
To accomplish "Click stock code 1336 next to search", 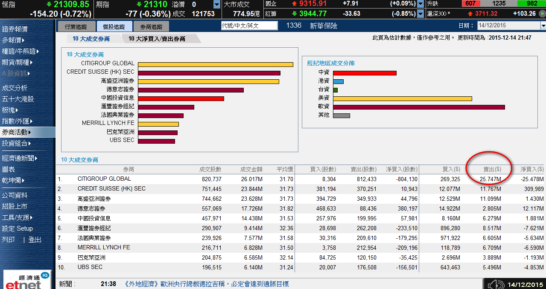I will click(x=294, y=26).
